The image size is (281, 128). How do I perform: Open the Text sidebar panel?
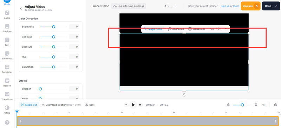[7, 42]
